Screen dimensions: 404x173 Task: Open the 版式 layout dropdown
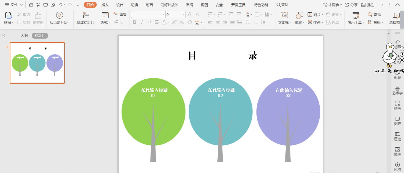tap(105, 18)
